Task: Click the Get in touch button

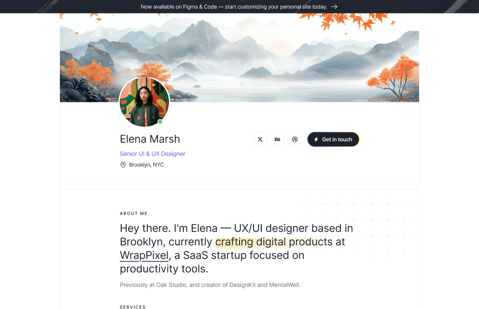Action: coord(333,139)
